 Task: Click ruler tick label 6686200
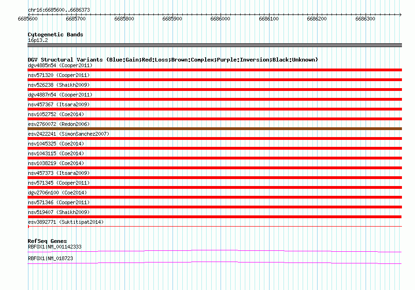(x=317, y=19)
